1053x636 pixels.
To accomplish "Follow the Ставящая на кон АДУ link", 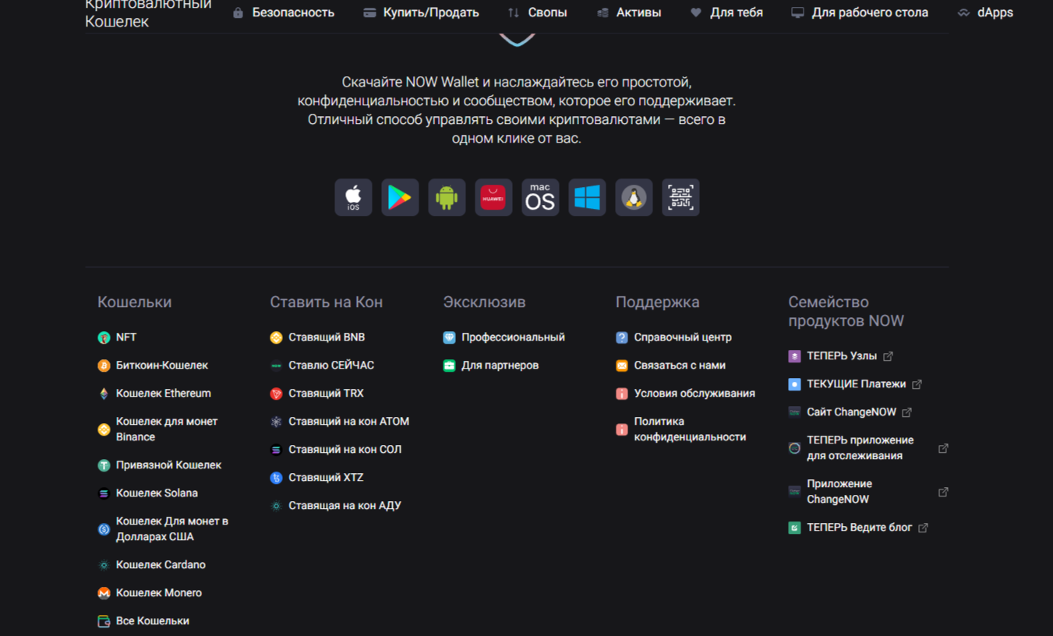I will 345,506.
